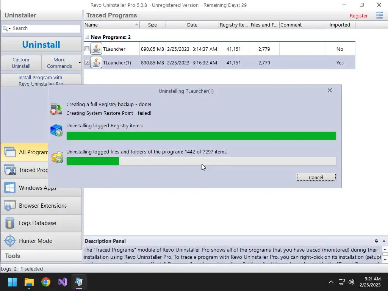Click the files and folders progress bar
388x291 pixels.
point(201,161)
